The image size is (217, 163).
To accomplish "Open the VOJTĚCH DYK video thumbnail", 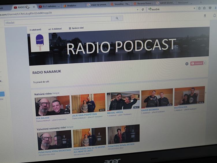I will 189,96.
